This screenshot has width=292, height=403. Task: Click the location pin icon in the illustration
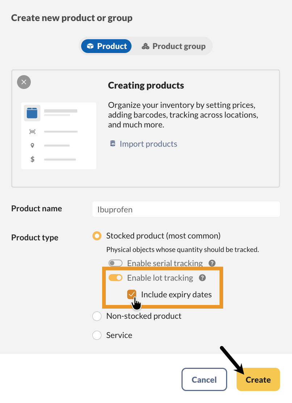pos(32,145)
